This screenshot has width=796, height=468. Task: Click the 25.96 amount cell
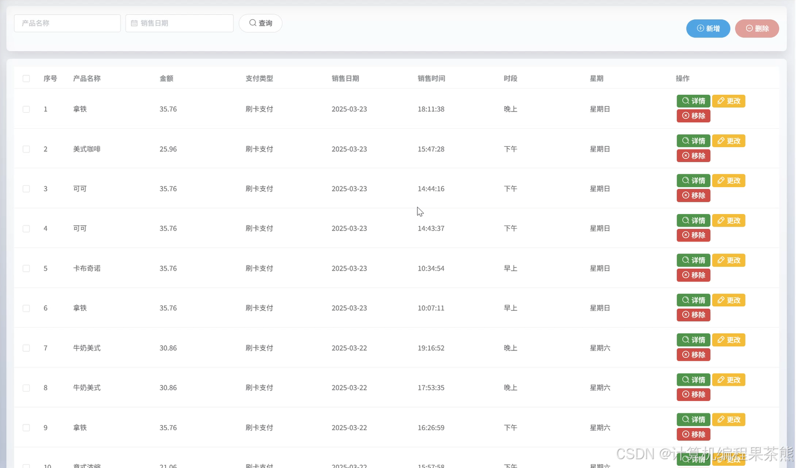pyautogui.click(x=168, y=149)
